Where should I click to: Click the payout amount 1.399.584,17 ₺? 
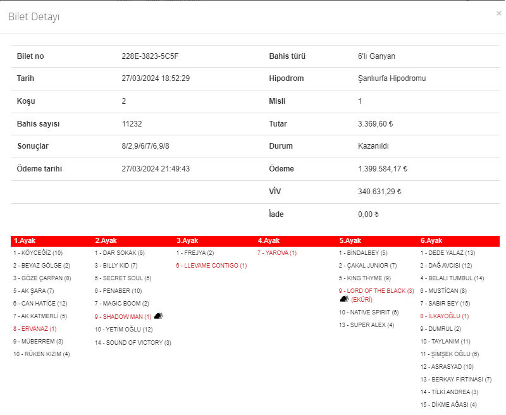(383, 169)
